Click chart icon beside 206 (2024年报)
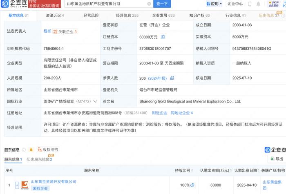Image resolution: width=286 pixels, height=194 pixels. tap(172, 78)
